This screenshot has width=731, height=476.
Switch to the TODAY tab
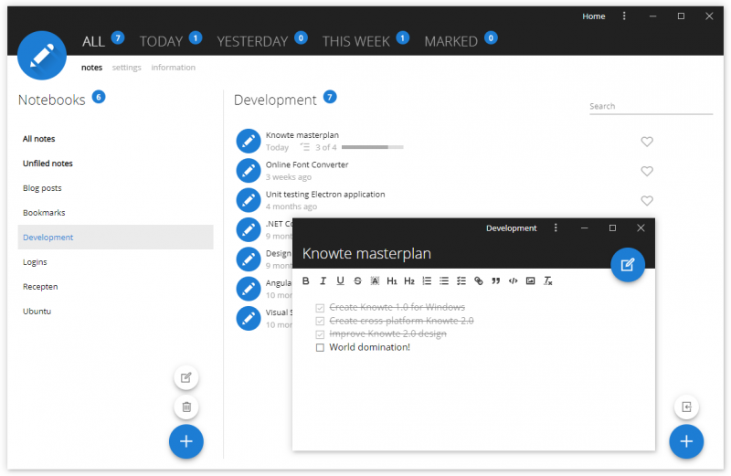pos(162,41)
